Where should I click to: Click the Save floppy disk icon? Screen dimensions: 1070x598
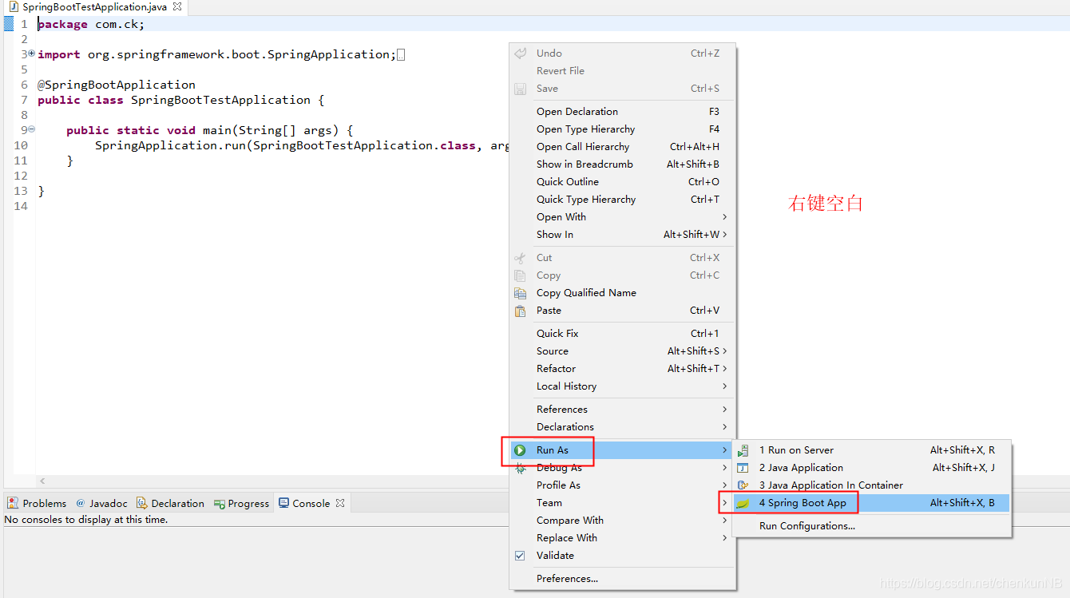coord(521,89)
